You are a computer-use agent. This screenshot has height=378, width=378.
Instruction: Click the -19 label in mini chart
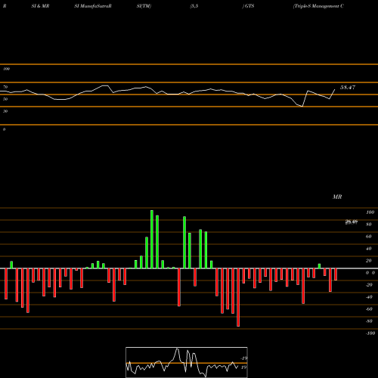(x=243, y=358)
